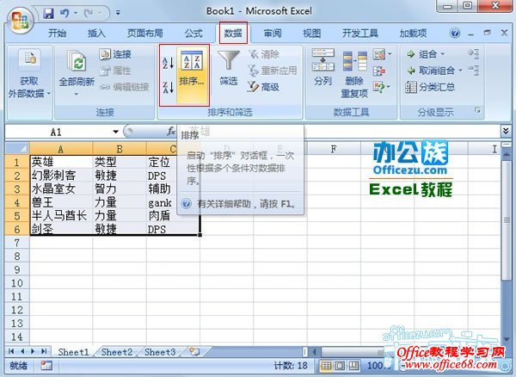Switch to the Sheet2 tab

[116, 352]
